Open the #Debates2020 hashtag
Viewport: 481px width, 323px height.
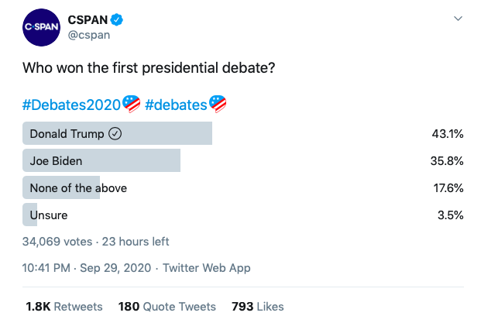tap(72, 104)
